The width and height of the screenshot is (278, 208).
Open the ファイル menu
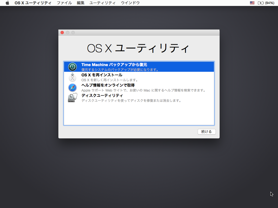point(64,3)
